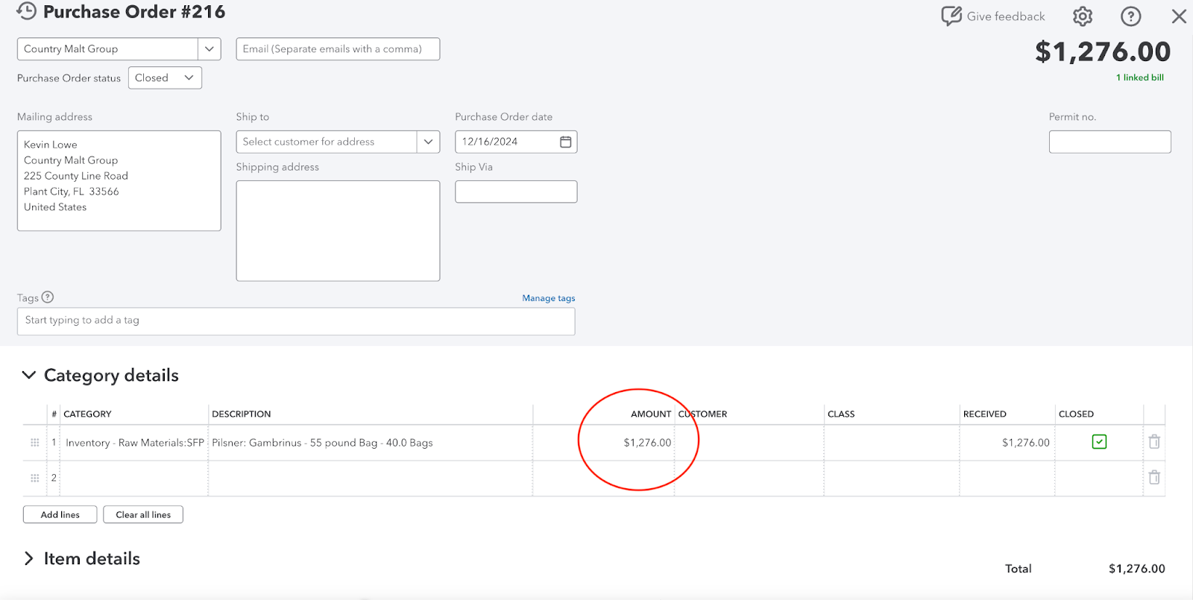1193x600 pixels.
Task: Open the recent transactions history icon
Action: pyautogui.click(x=26, y=11)
